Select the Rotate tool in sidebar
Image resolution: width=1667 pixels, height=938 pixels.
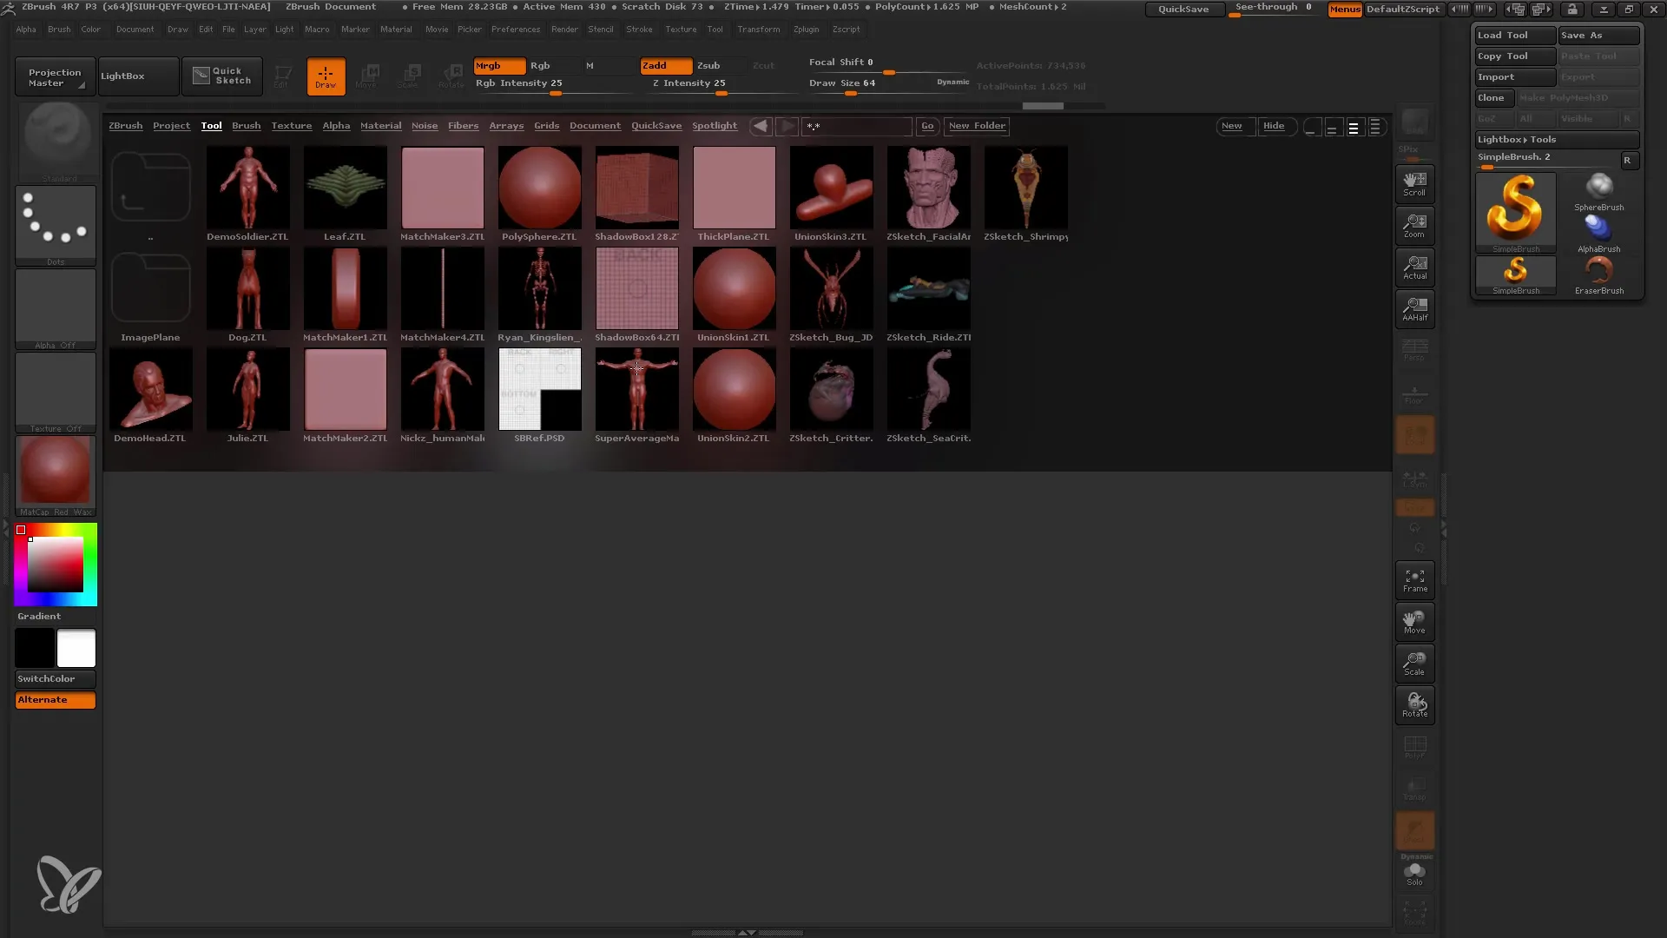click(1415, 703)
